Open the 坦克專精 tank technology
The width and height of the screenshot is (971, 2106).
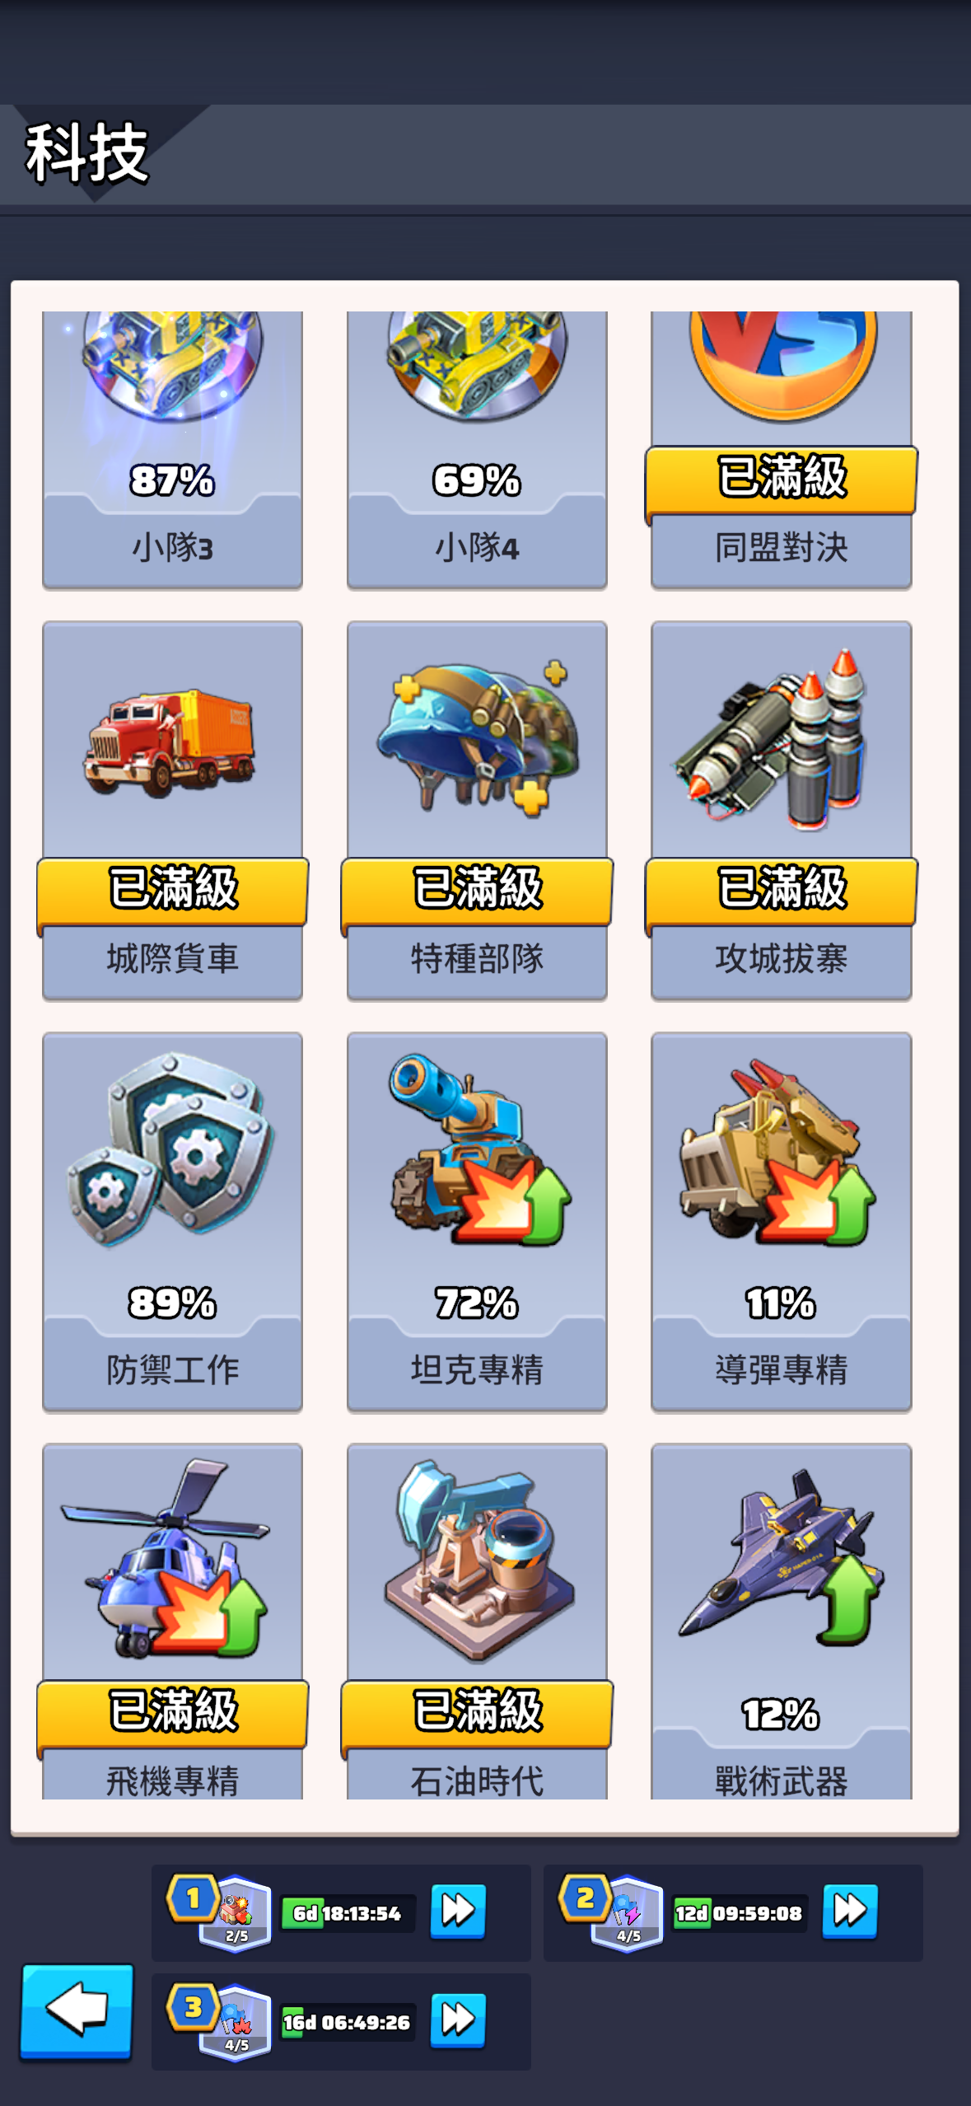pos(477,1223)
